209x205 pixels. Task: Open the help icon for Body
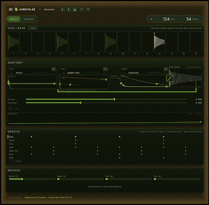point(166,69)
